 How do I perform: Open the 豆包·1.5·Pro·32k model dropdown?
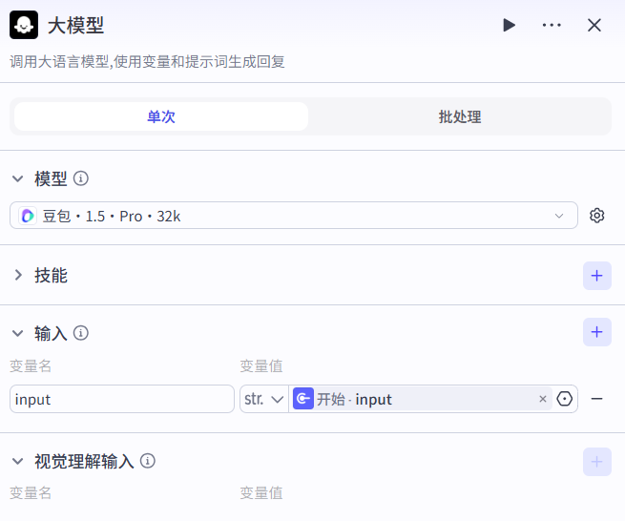pyautogui.click(x=298, y=216)
